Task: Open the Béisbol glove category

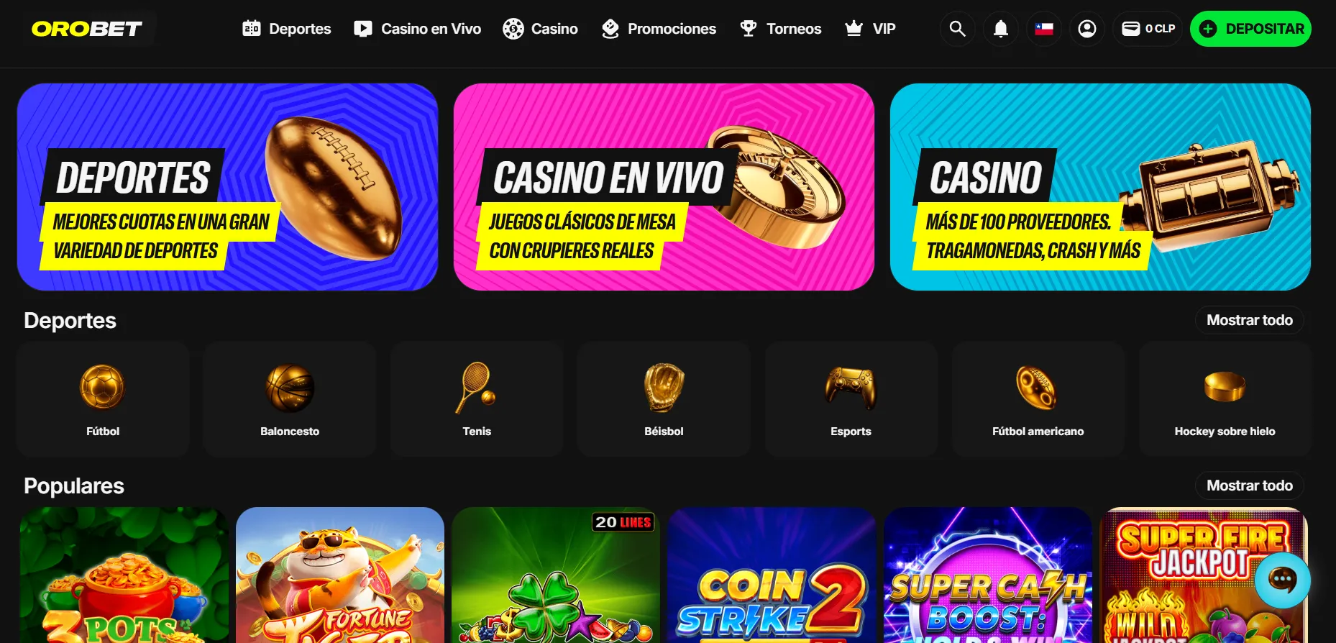Action: tap(664, 399)
